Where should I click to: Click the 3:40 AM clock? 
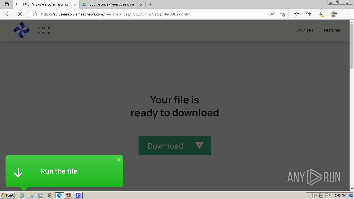340,195
